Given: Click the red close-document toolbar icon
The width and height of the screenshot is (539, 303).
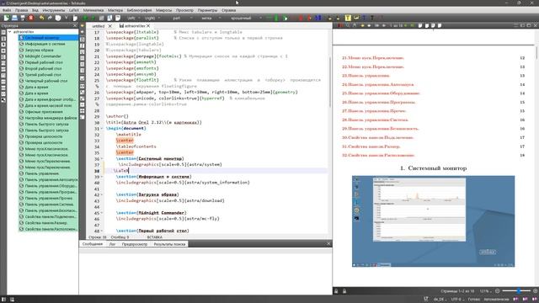Looking at the screenshot, I should pyautogui.click(x=31, y=18).
